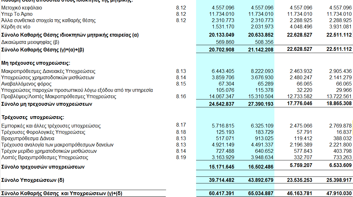This screenshot has width=353, height=197.
Task: Click the equity total 21.142.208
Action: [261, 50]
